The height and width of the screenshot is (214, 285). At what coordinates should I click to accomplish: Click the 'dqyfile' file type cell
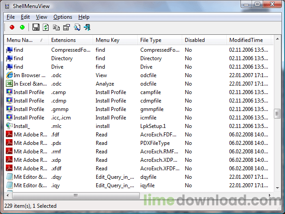tap(148, 177)
